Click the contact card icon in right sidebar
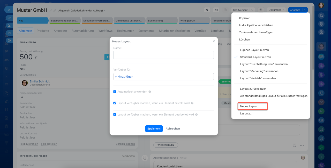 (x=321, y=120)
